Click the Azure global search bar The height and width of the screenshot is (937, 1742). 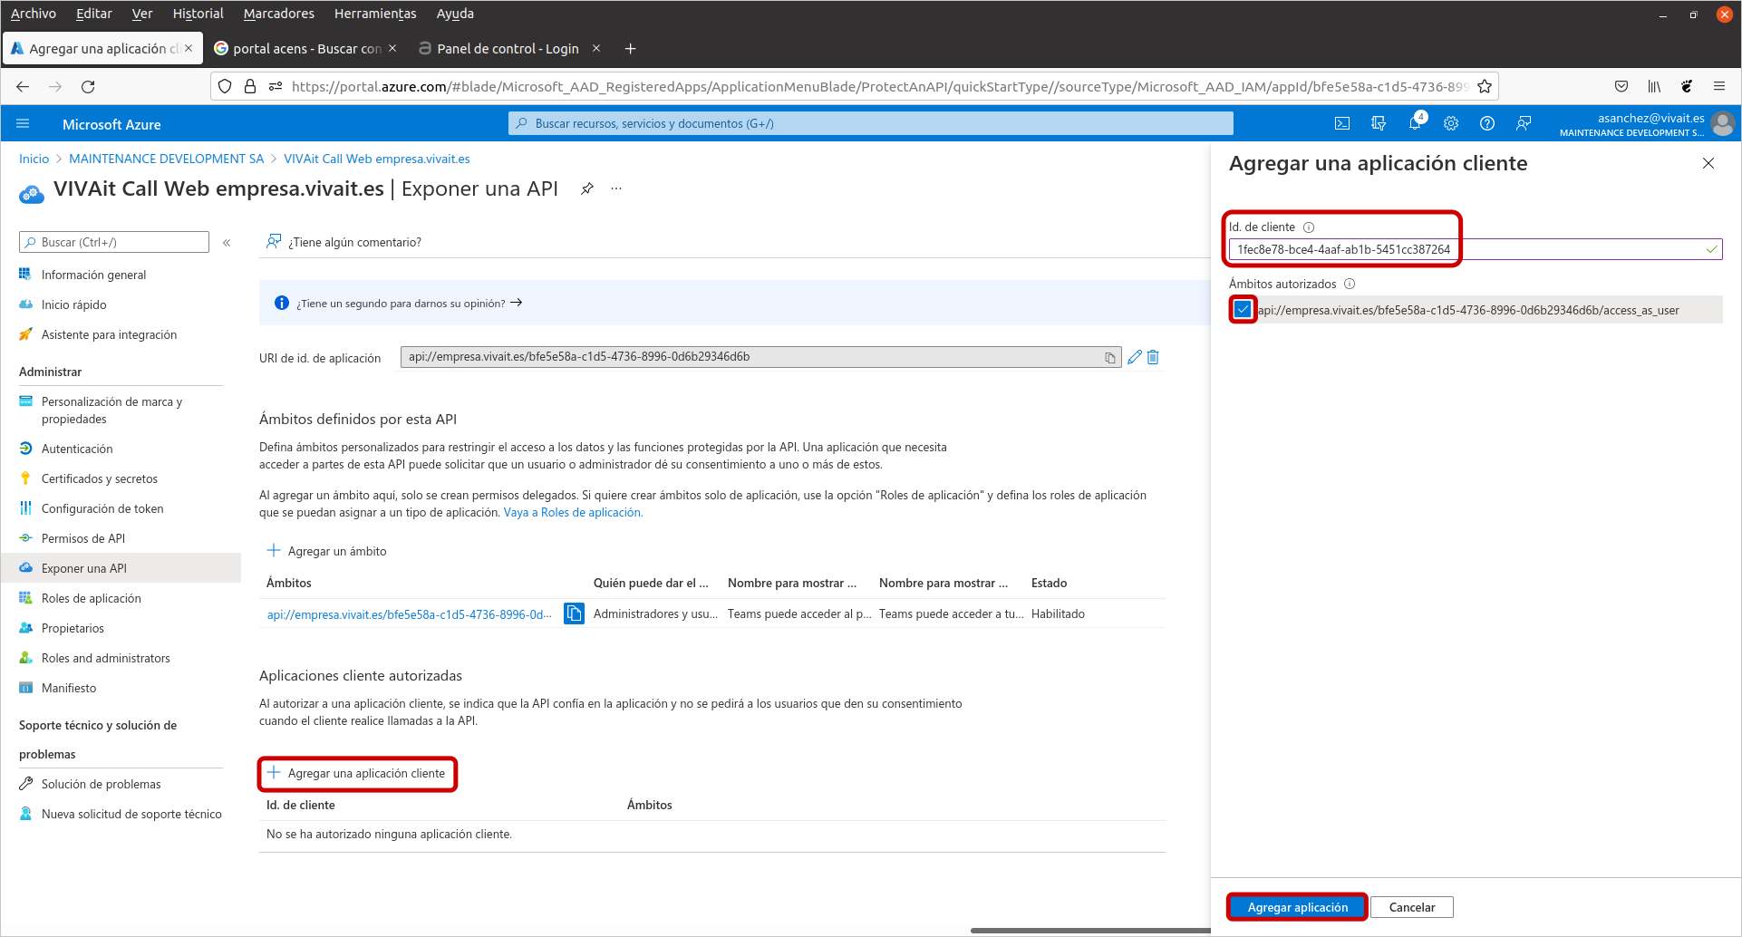(x=870, y=123)
